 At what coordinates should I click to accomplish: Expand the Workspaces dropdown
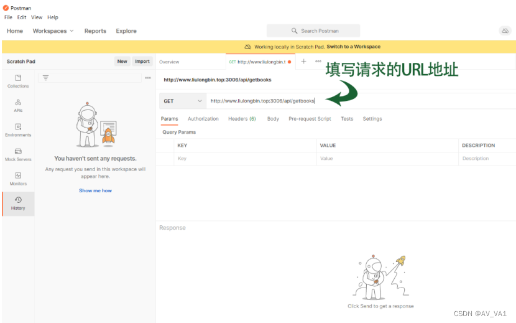click(x=53, y=31)
